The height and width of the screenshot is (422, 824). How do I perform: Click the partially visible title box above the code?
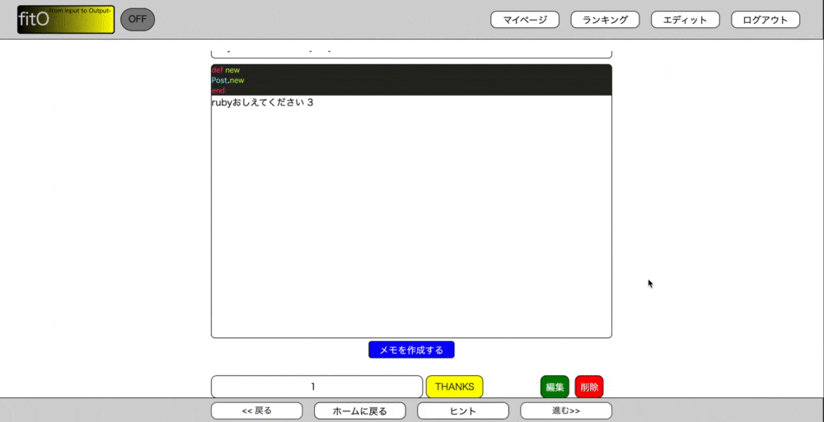pos(411,53)
